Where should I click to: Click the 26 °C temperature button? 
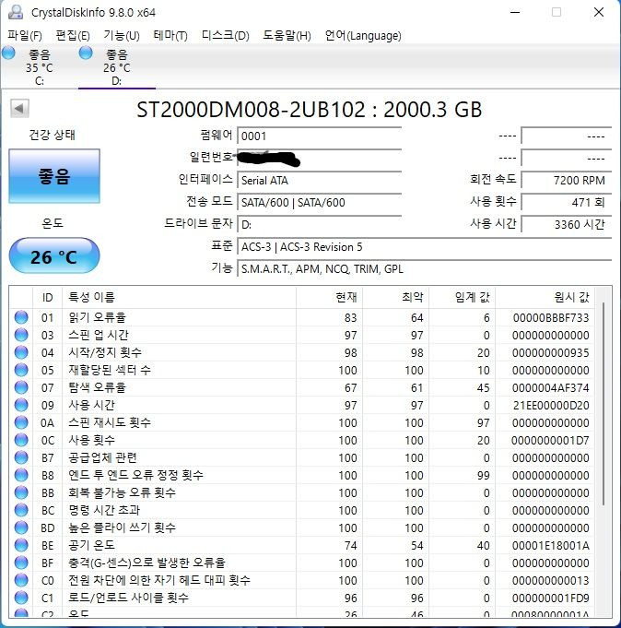(x=54, y=256)
